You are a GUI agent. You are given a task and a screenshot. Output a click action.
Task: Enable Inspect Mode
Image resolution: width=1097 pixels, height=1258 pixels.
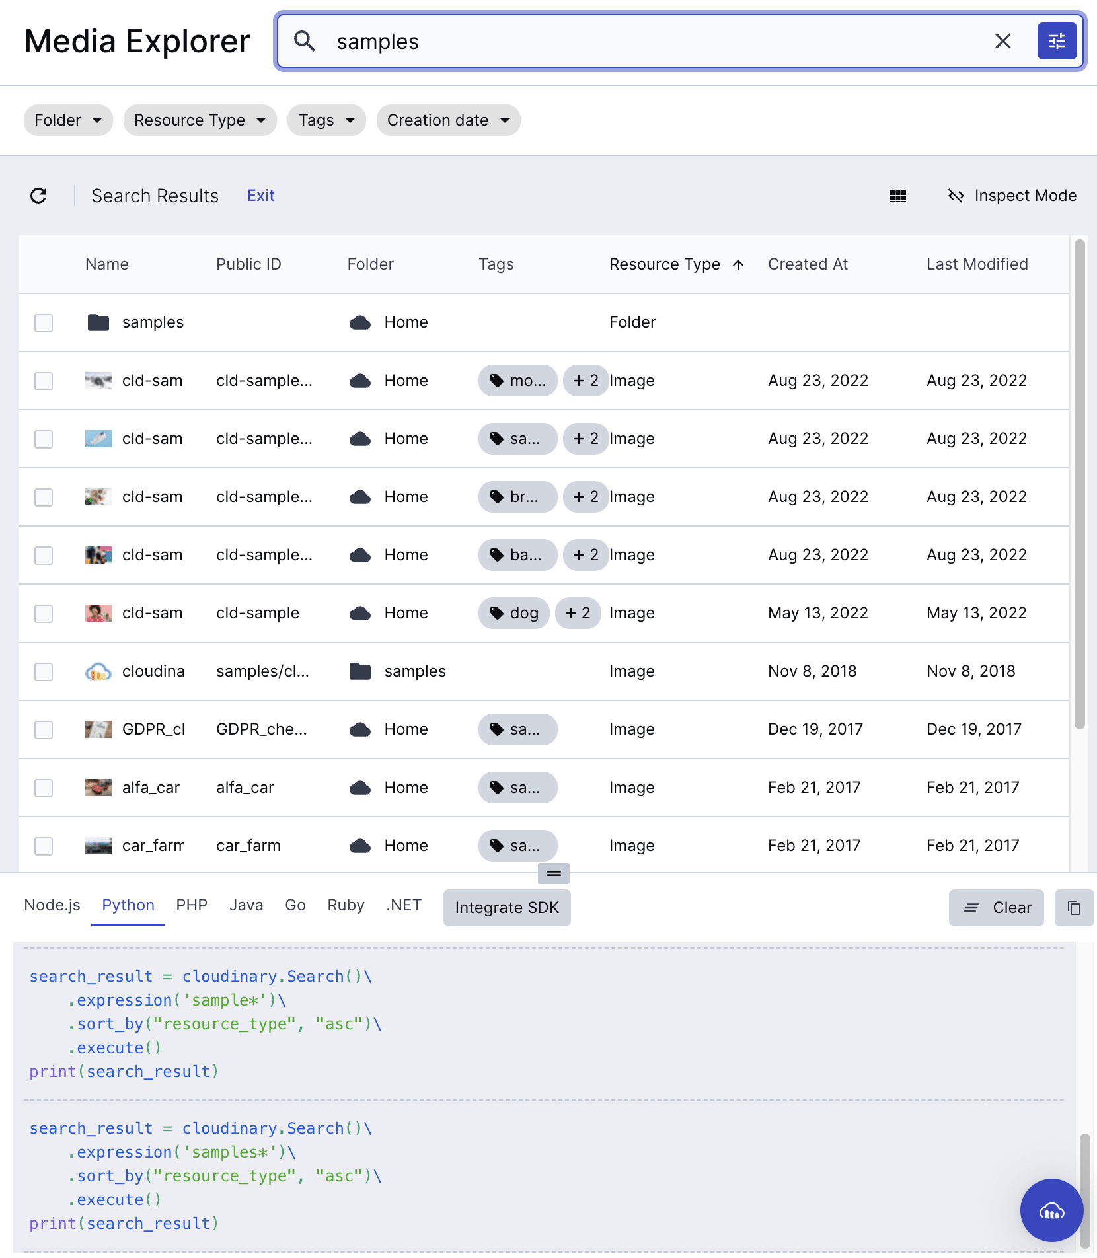[1012, 196]
